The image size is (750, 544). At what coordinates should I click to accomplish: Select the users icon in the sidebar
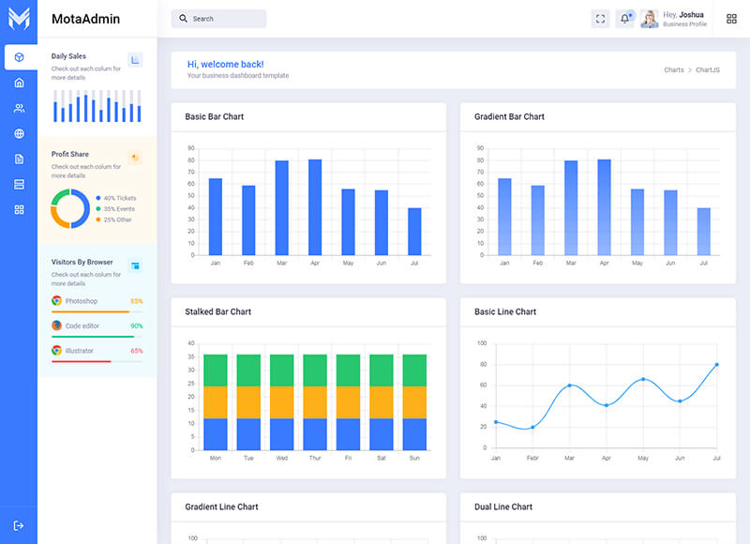pos(19,108)
